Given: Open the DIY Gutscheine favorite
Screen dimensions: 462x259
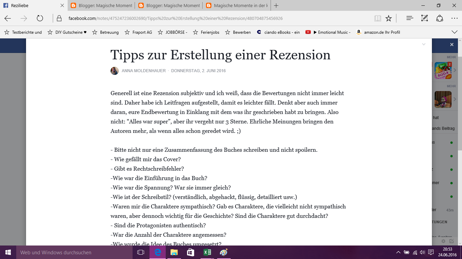Looking at the screenshot, I should [x=67, y=32].
